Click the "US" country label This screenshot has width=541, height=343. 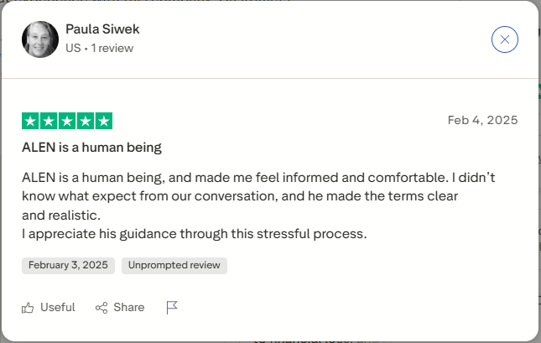72,49
